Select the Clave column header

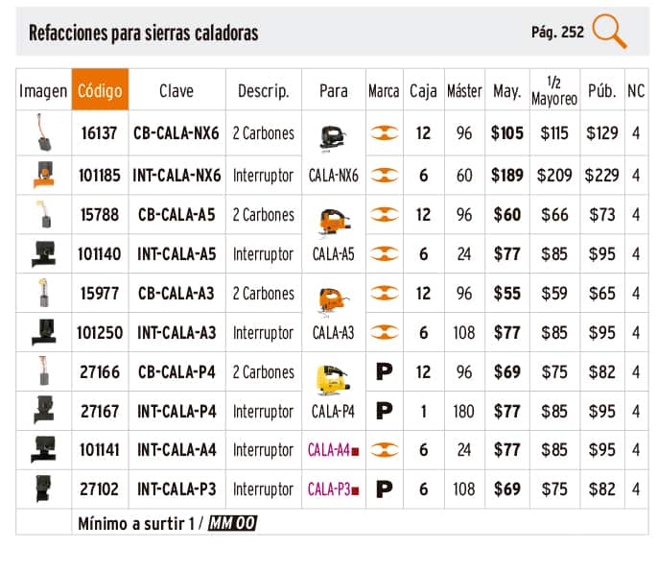click(176, 91)
